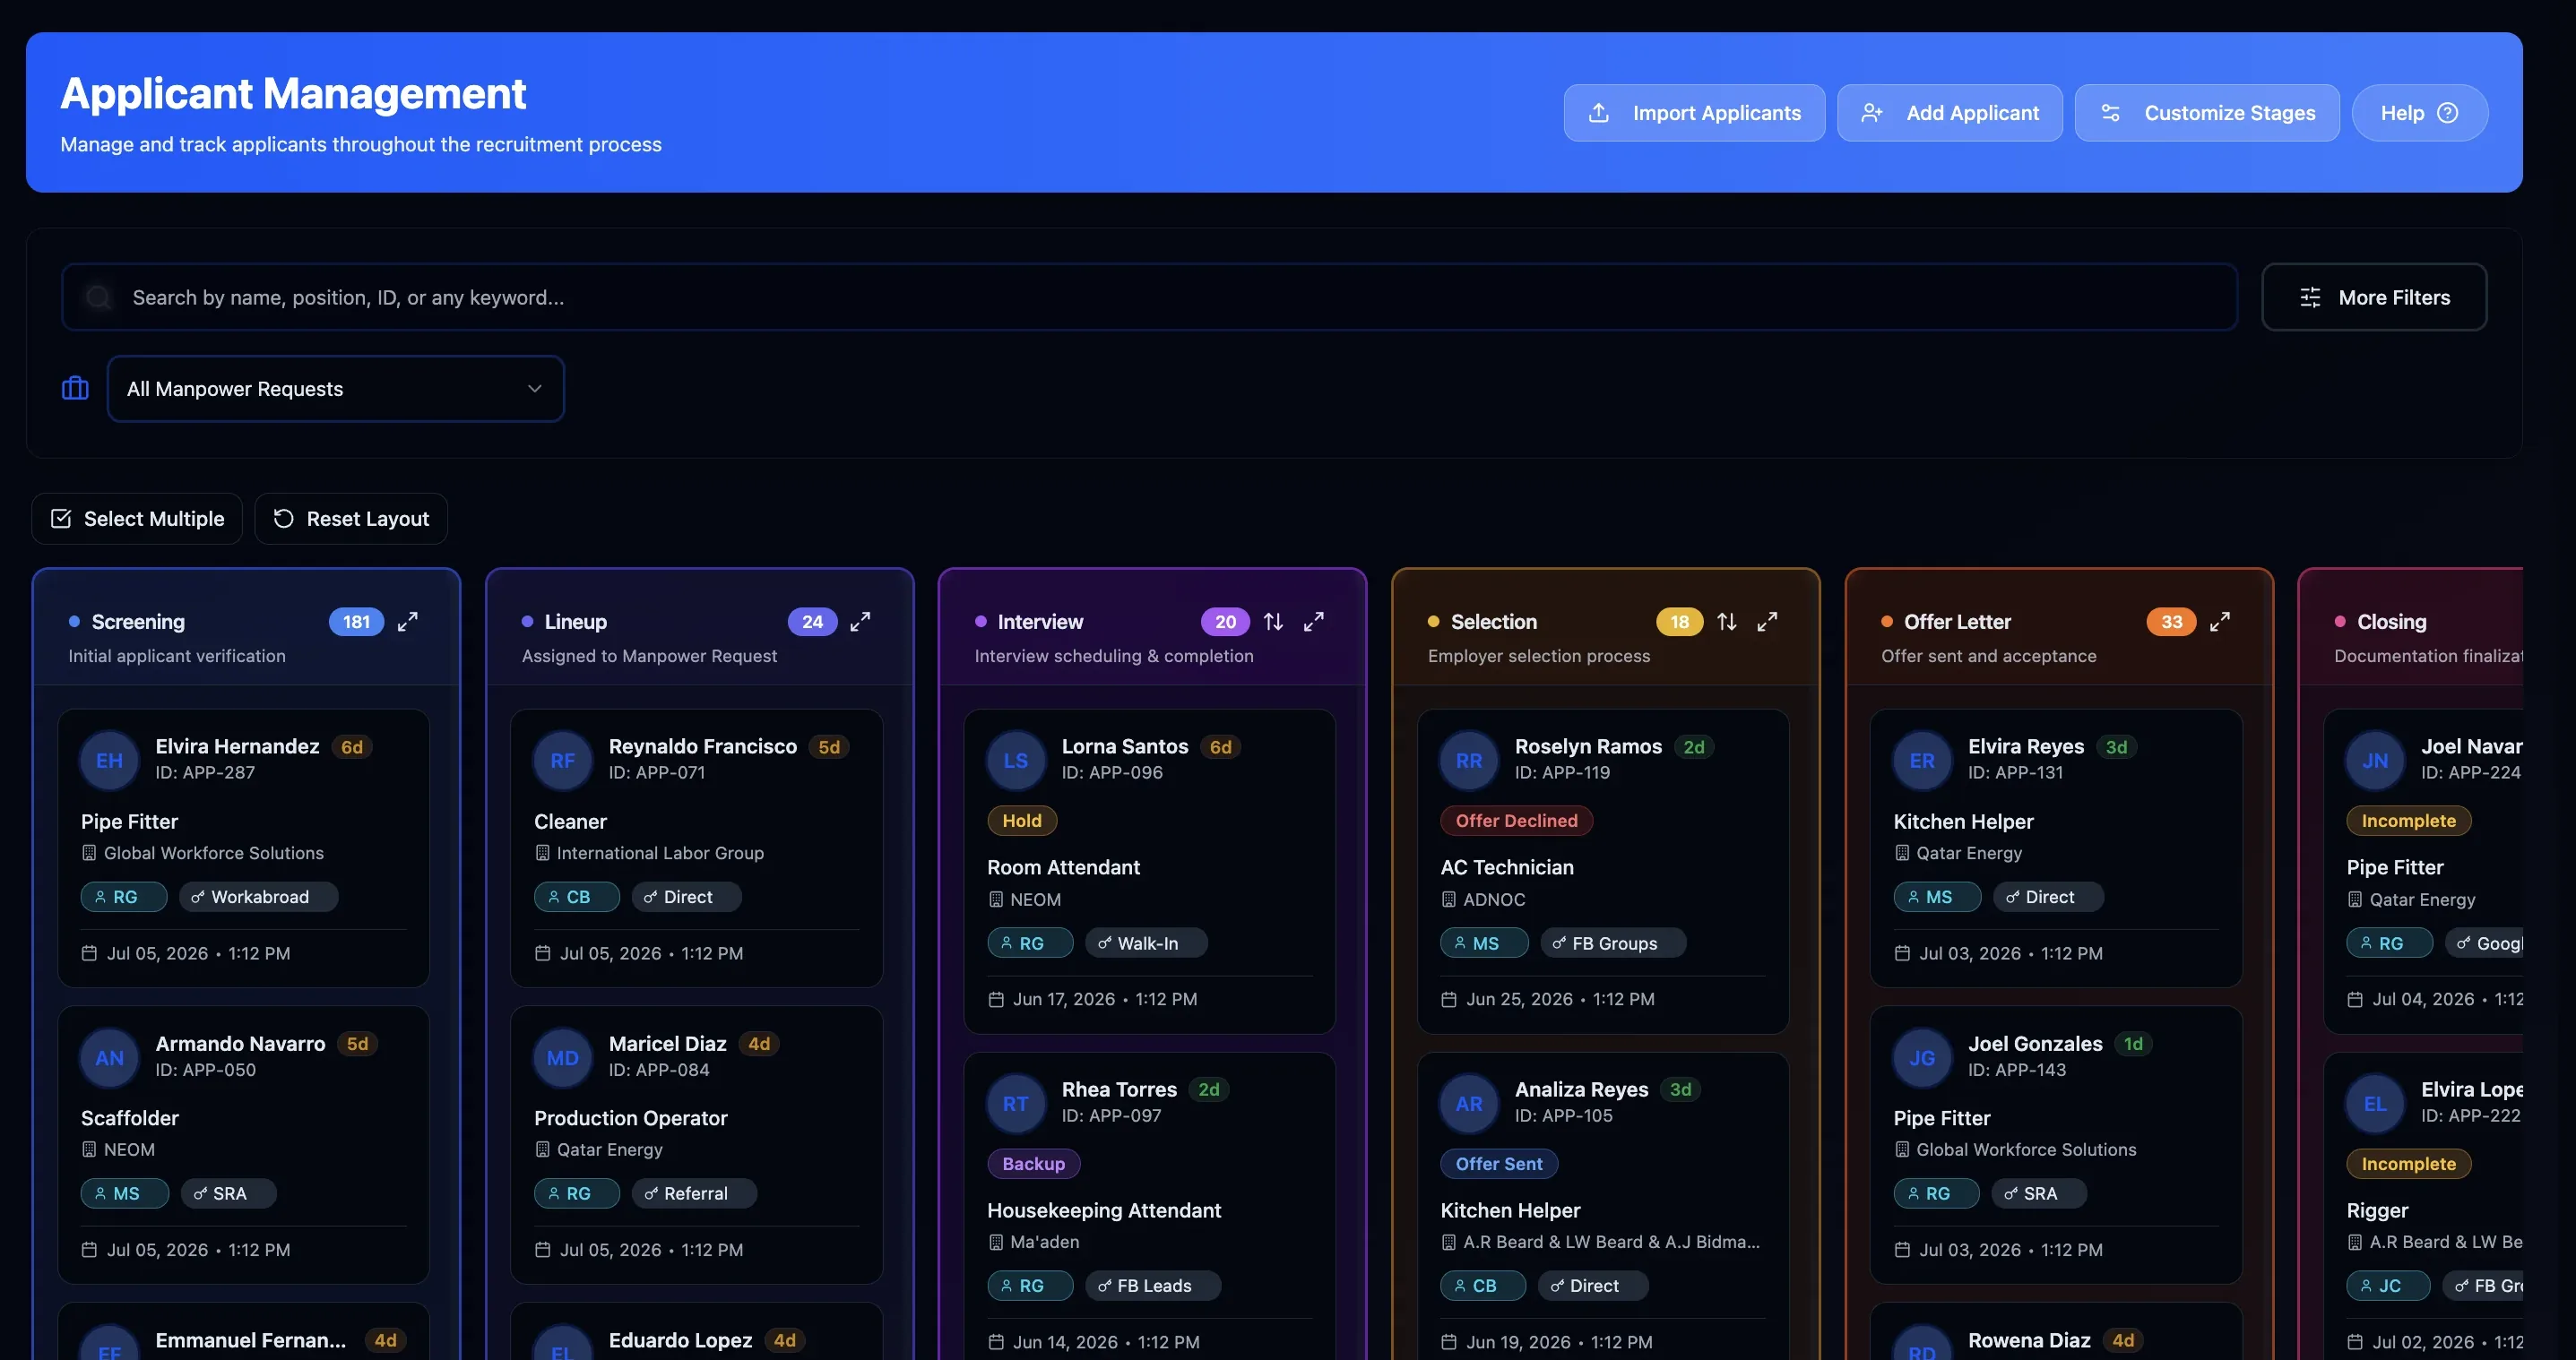Sort the Selection column applicants

1726,622
